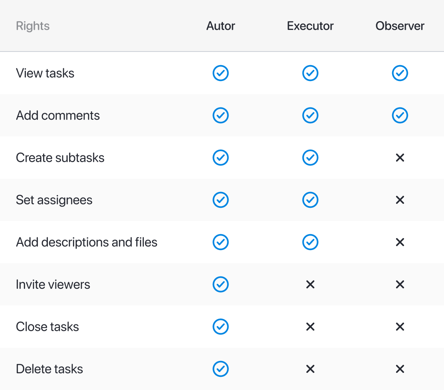Select the Autor column header

[221, 26]
